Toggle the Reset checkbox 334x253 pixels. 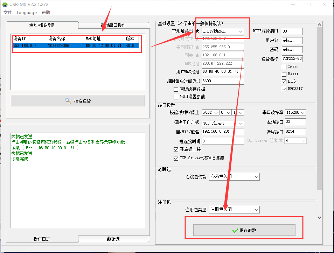pos(284,74)
